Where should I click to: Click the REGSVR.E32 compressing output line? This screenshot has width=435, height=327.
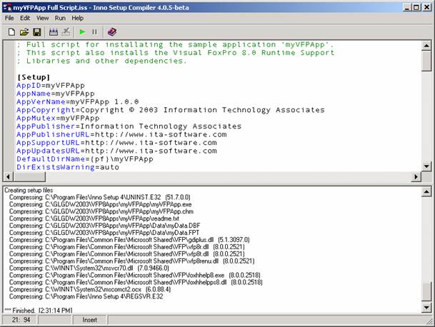86,296
